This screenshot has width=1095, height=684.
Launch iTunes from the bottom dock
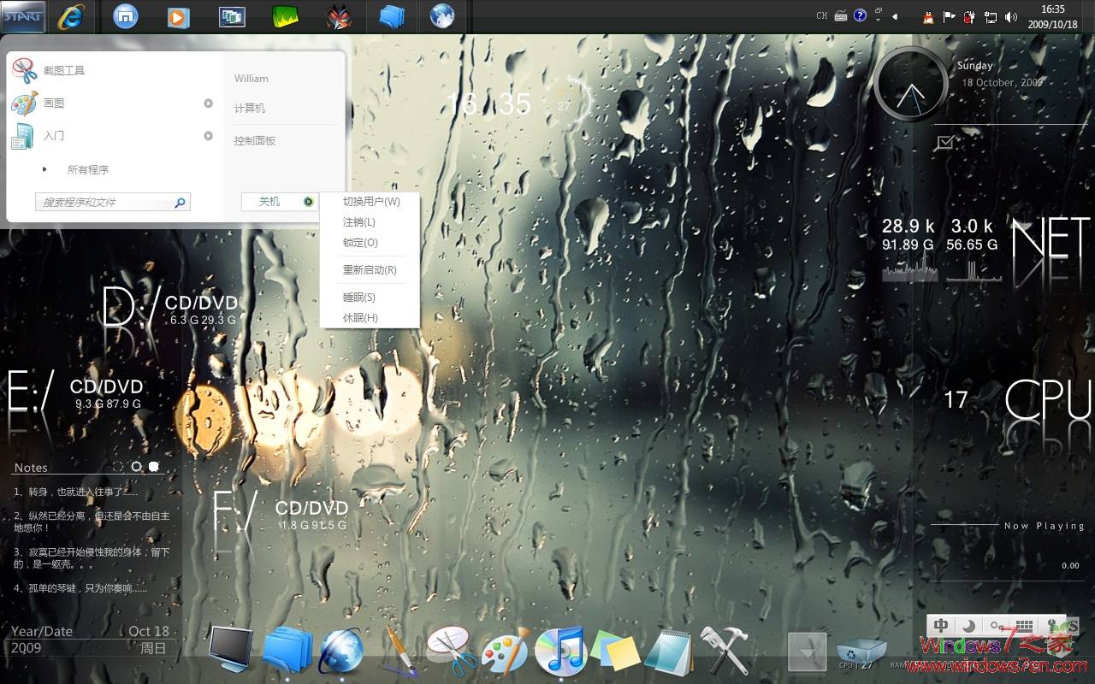coord(560,652)
